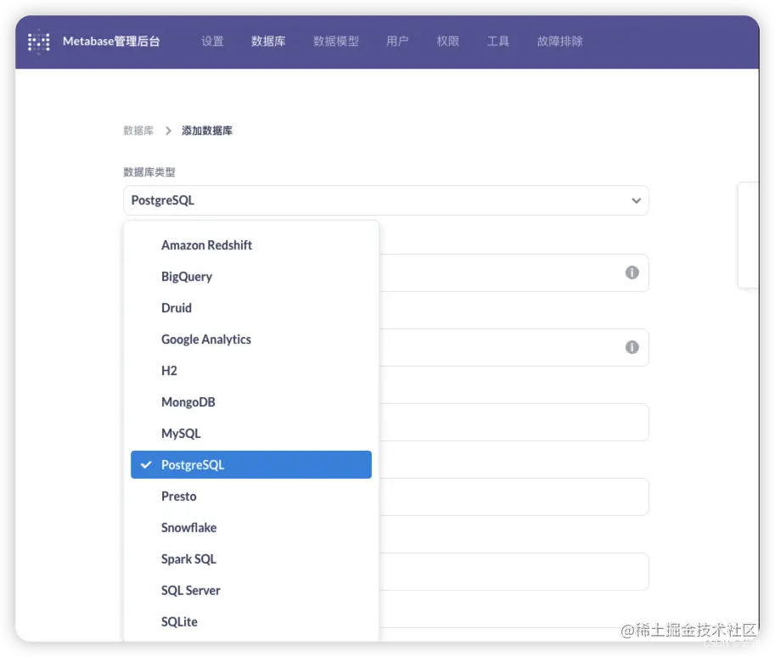Viewport: 775px width, 657px height.
Task: Switch to the 数据库 tab
Action: point(268,41)
